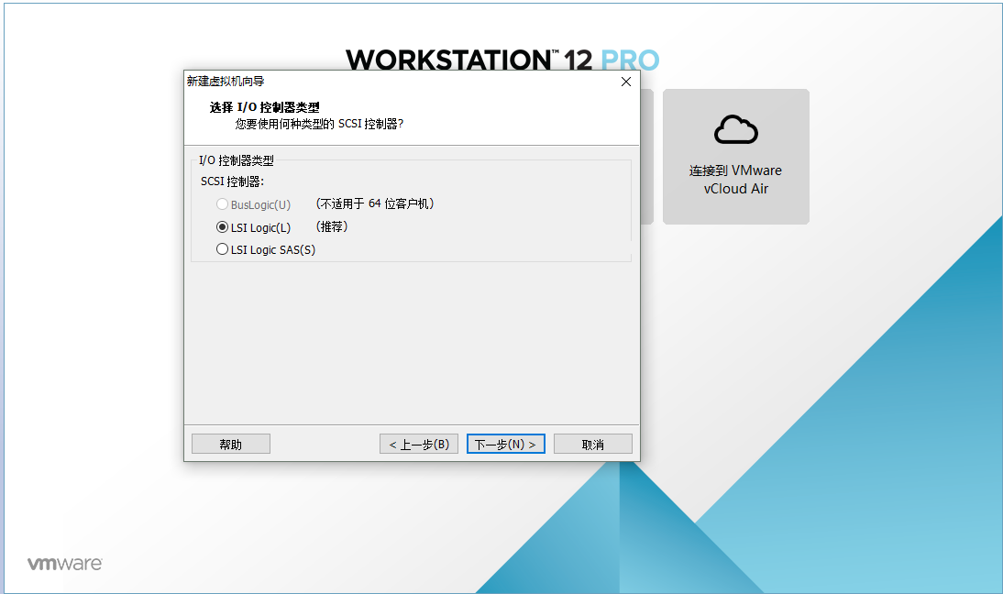Click the (推荐) label next to LSI Logic

tap(332, 227)
